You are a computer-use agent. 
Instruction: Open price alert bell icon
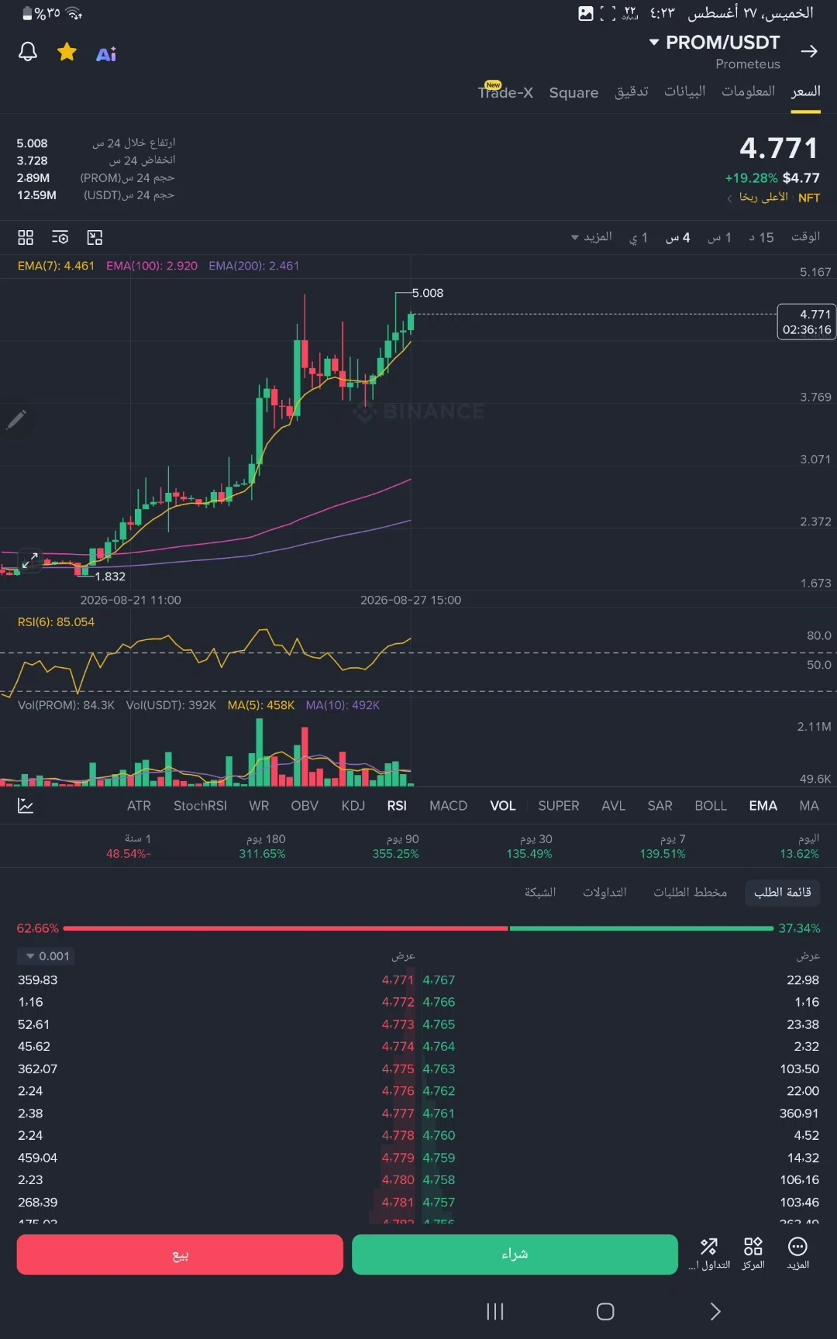click(x=28, y=52)
